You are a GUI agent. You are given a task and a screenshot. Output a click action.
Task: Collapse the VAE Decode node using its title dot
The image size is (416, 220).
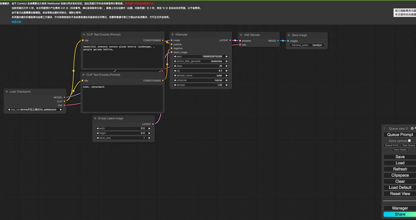(x=241, y=35)
